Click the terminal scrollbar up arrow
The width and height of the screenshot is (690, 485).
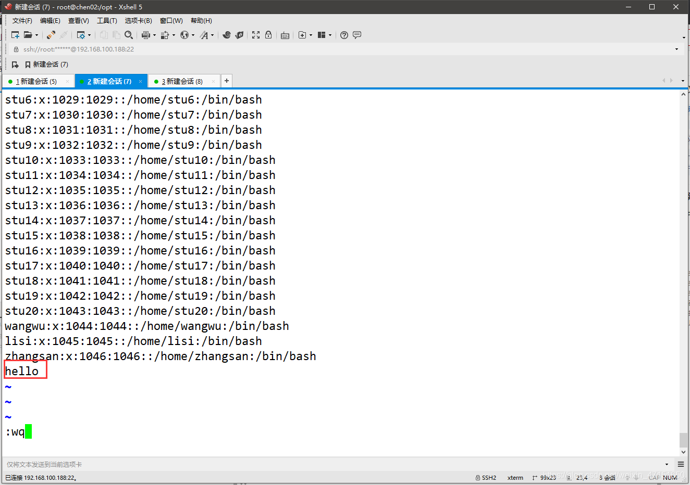(683, 95)
